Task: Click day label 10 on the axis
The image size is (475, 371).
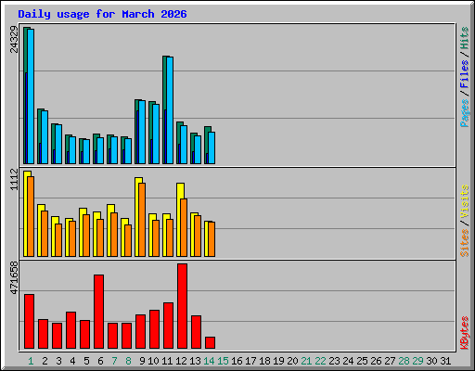Action: click(x=153, y=361)
